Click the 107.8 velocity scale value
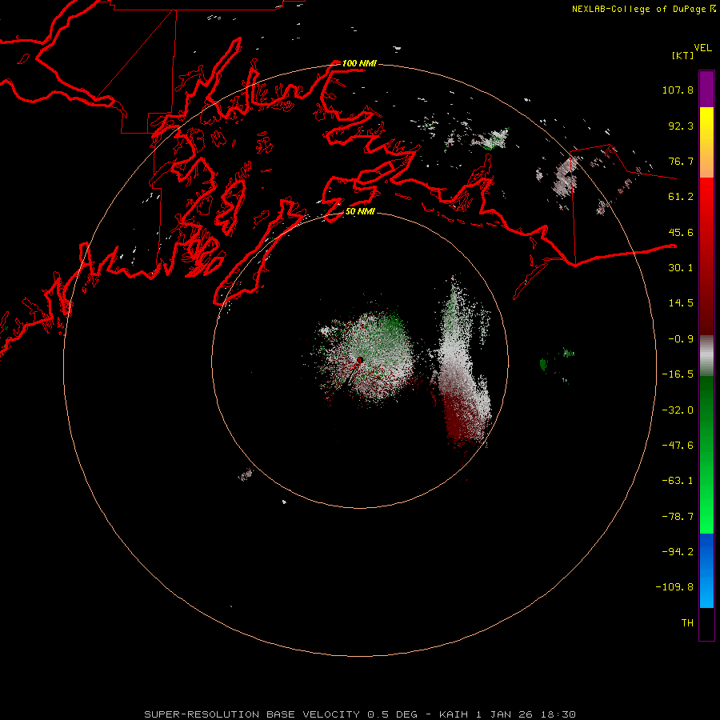This screenshot has width=720, height=720. [x=678, y=90]
